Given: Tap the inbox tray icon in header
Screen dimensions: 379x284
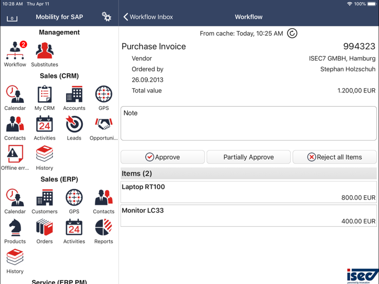Looking at the screenshot, I should point(12,18).
